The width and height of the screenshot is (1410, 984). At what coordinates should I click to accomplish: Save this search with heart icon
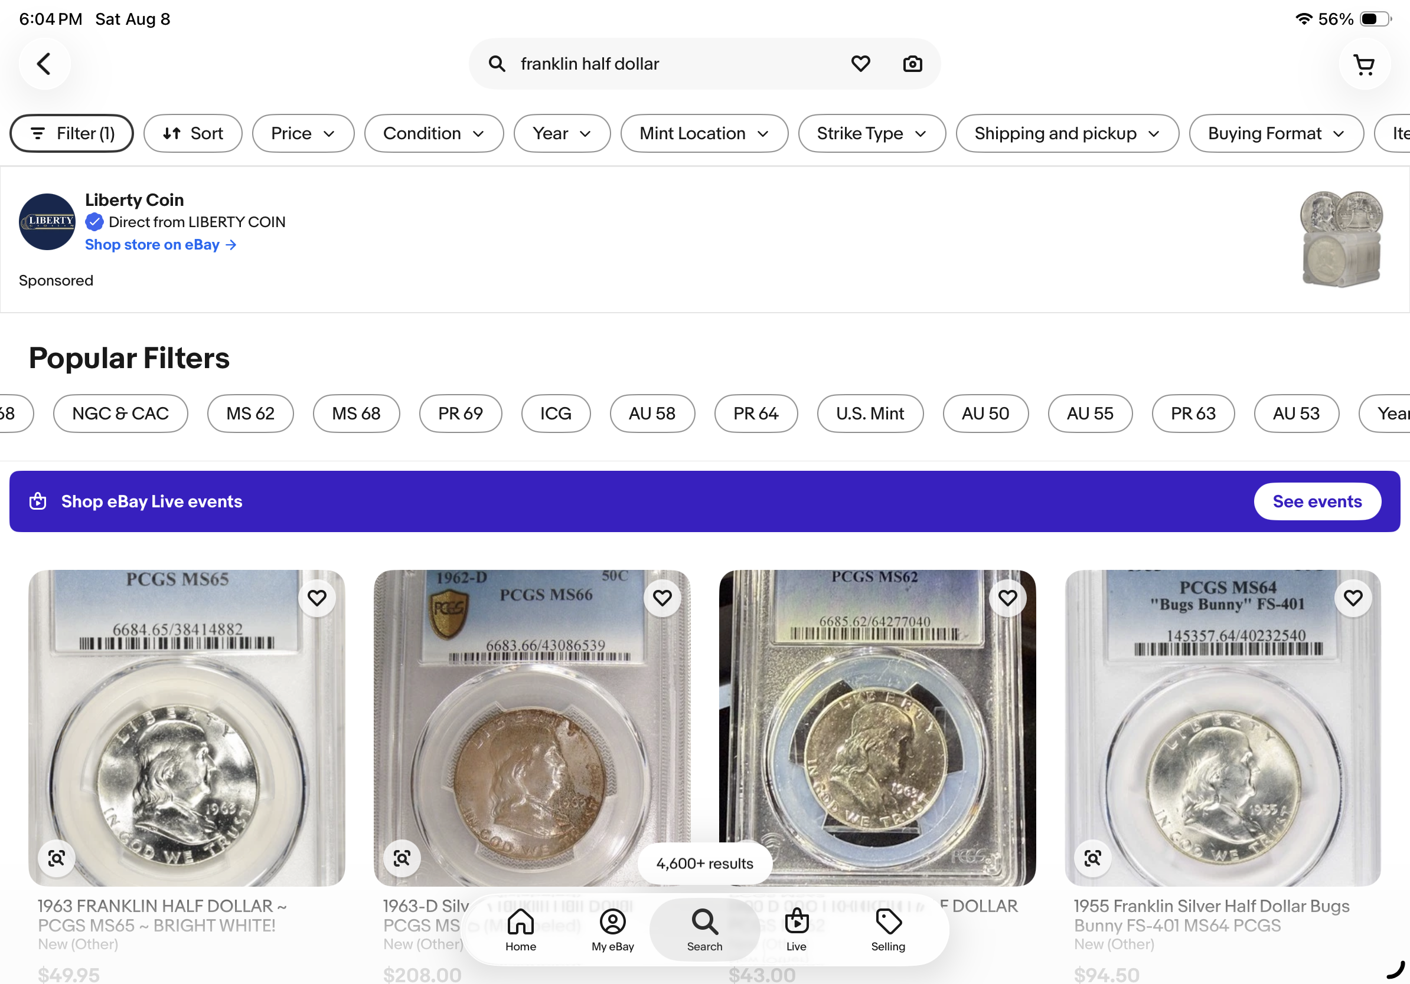pyautogui.click(x=860, y=64)
